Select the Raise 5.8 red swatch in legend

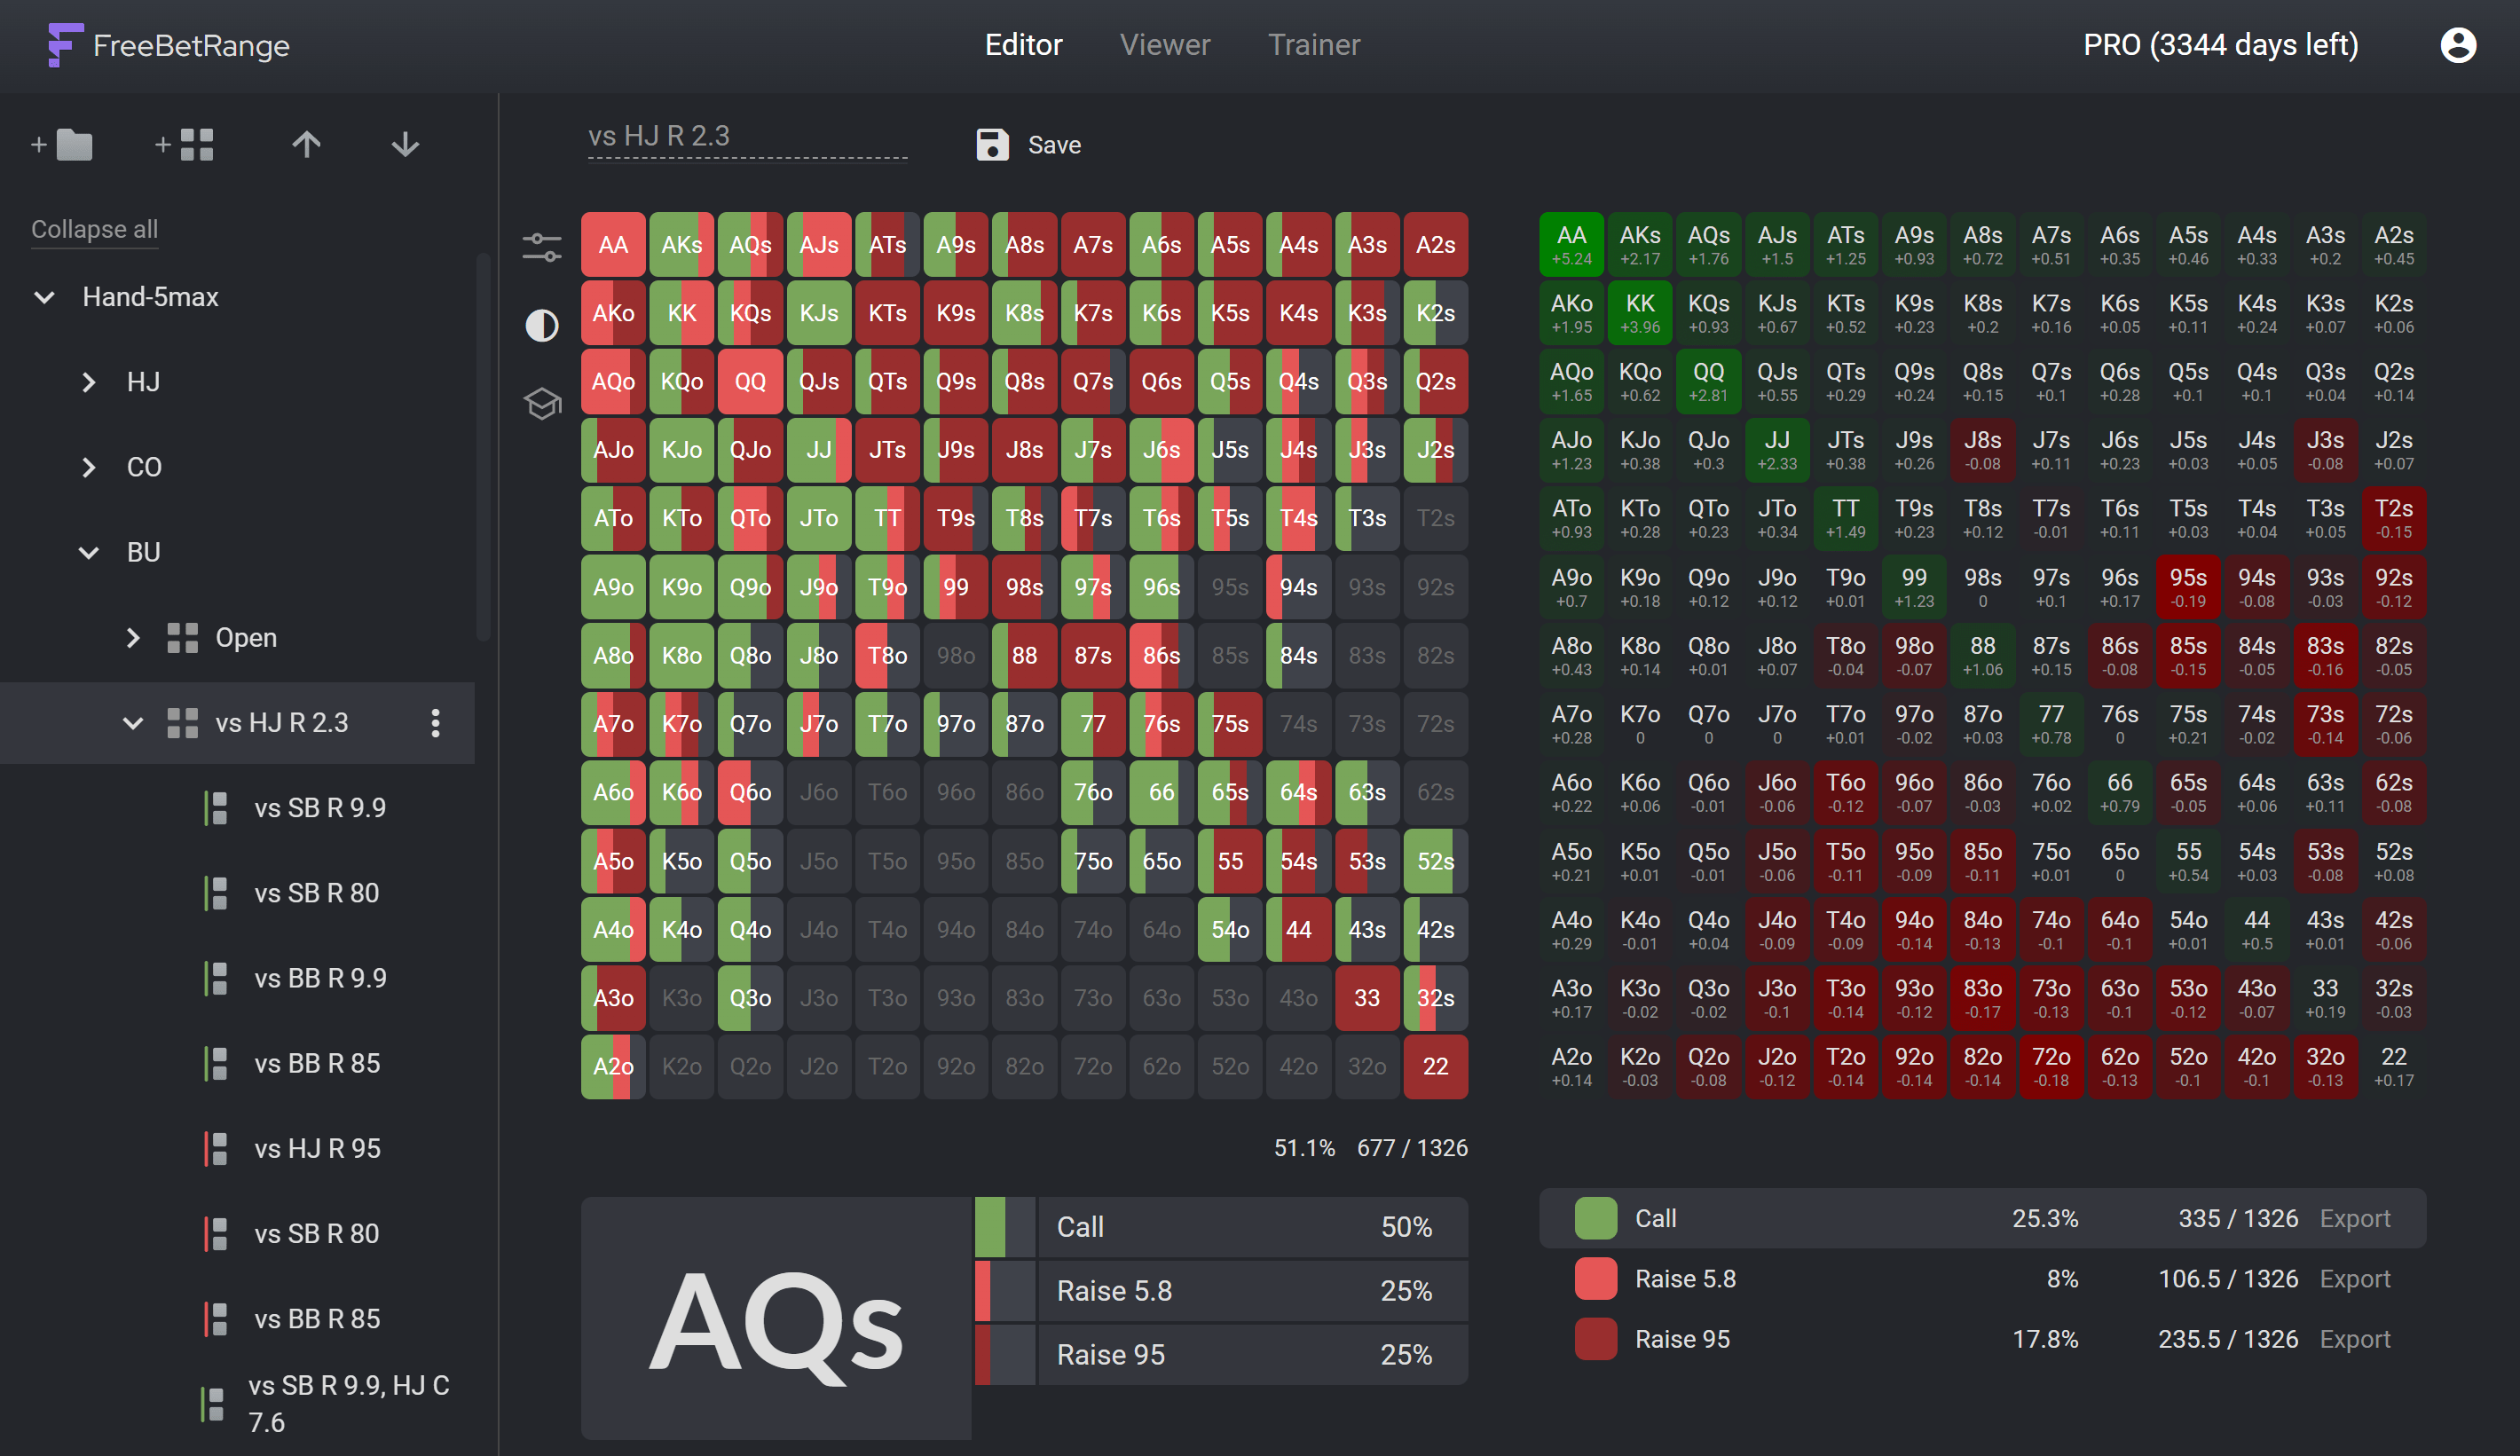(1595, 1279)
